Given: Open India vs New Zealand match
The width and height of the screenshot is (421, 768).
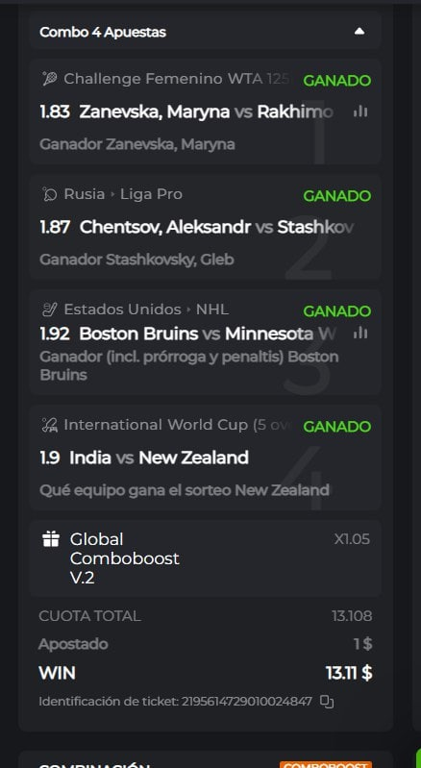Looking at the screenshot, I should [160, 458].
